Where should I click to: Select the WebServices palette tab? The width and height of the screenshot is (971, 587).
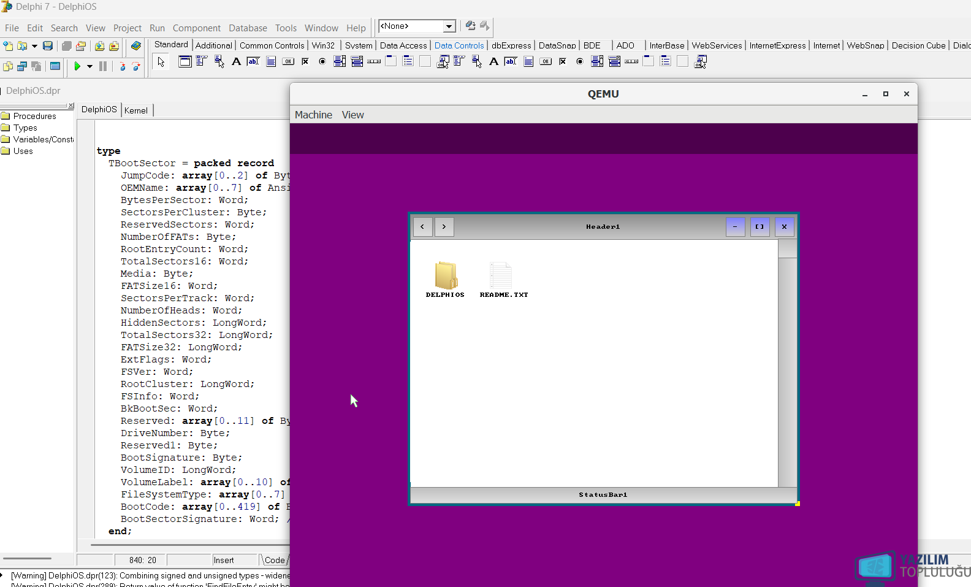[x=717, y=45]
